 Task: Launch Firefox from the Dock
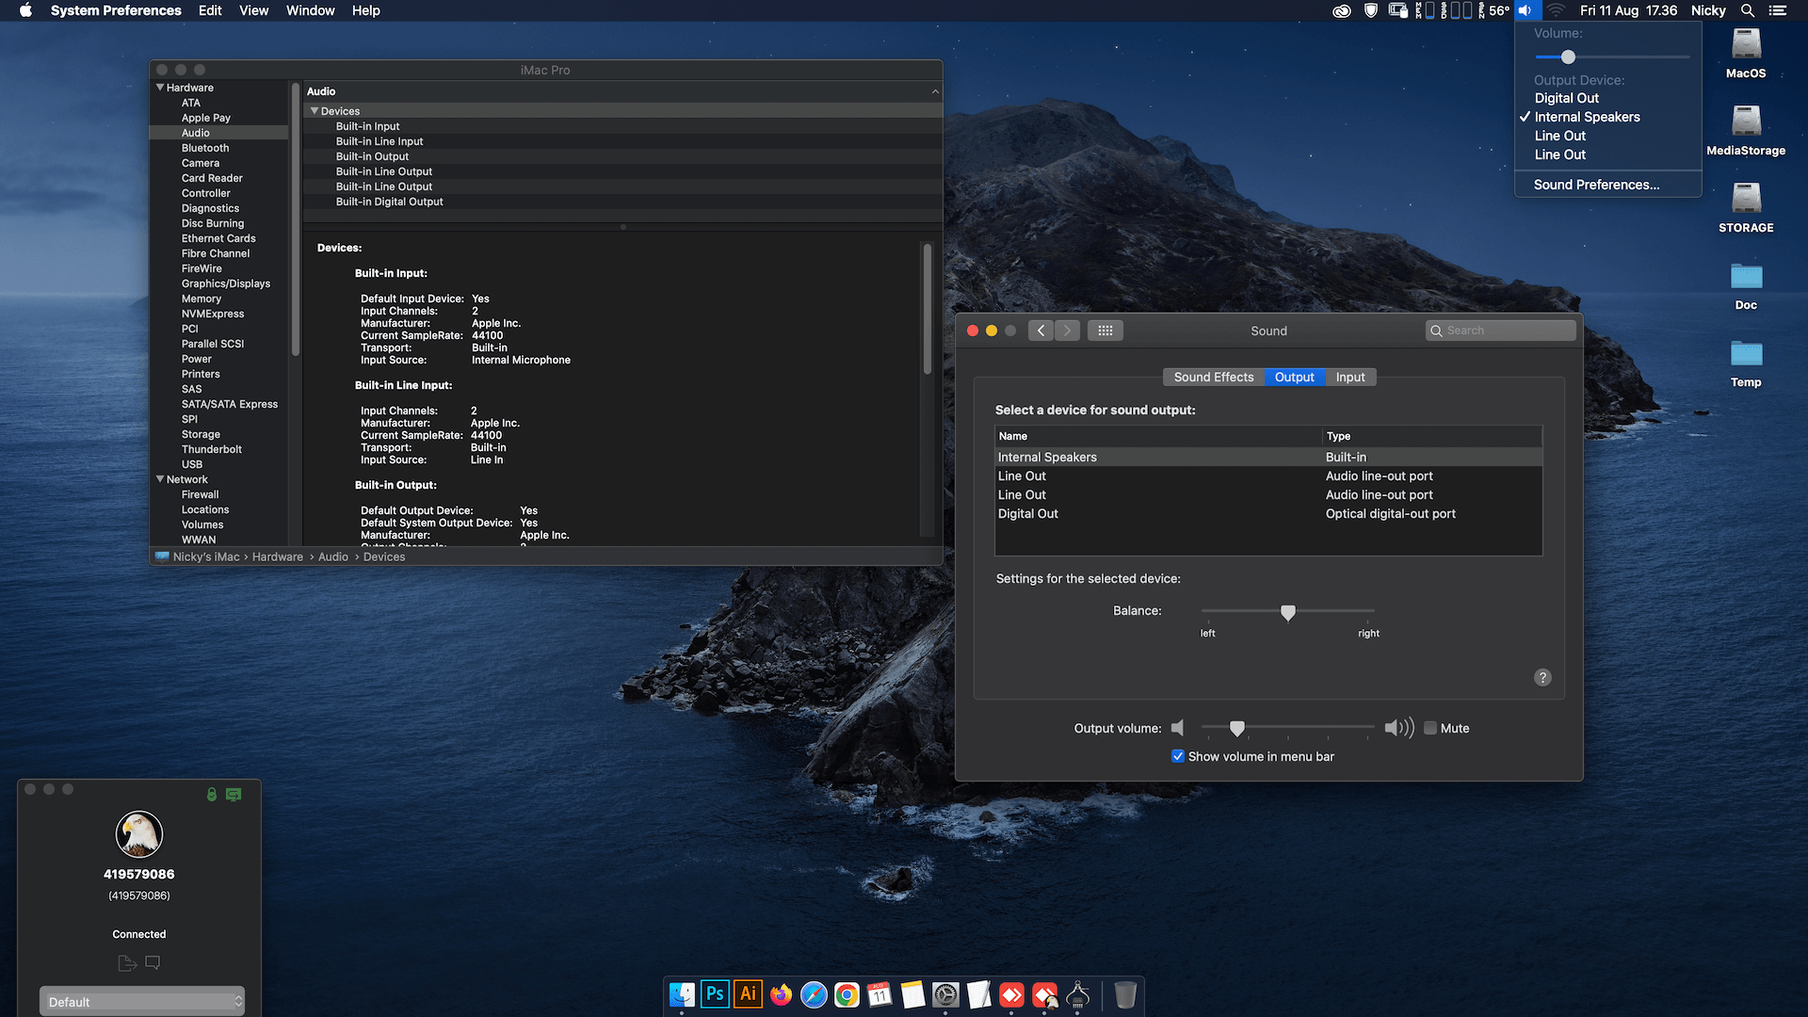tap(781, 994)
